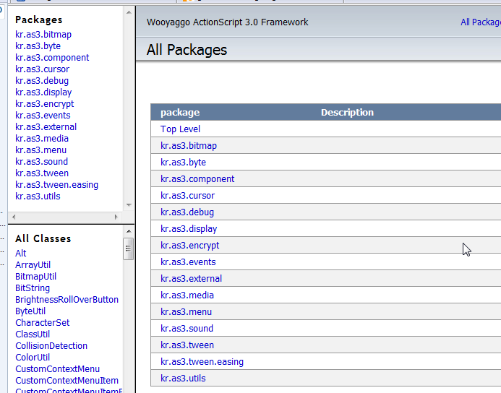The image size is (501, 393).
Task: Open the CollisionDetection class page
Action: [x=51, y=346]
